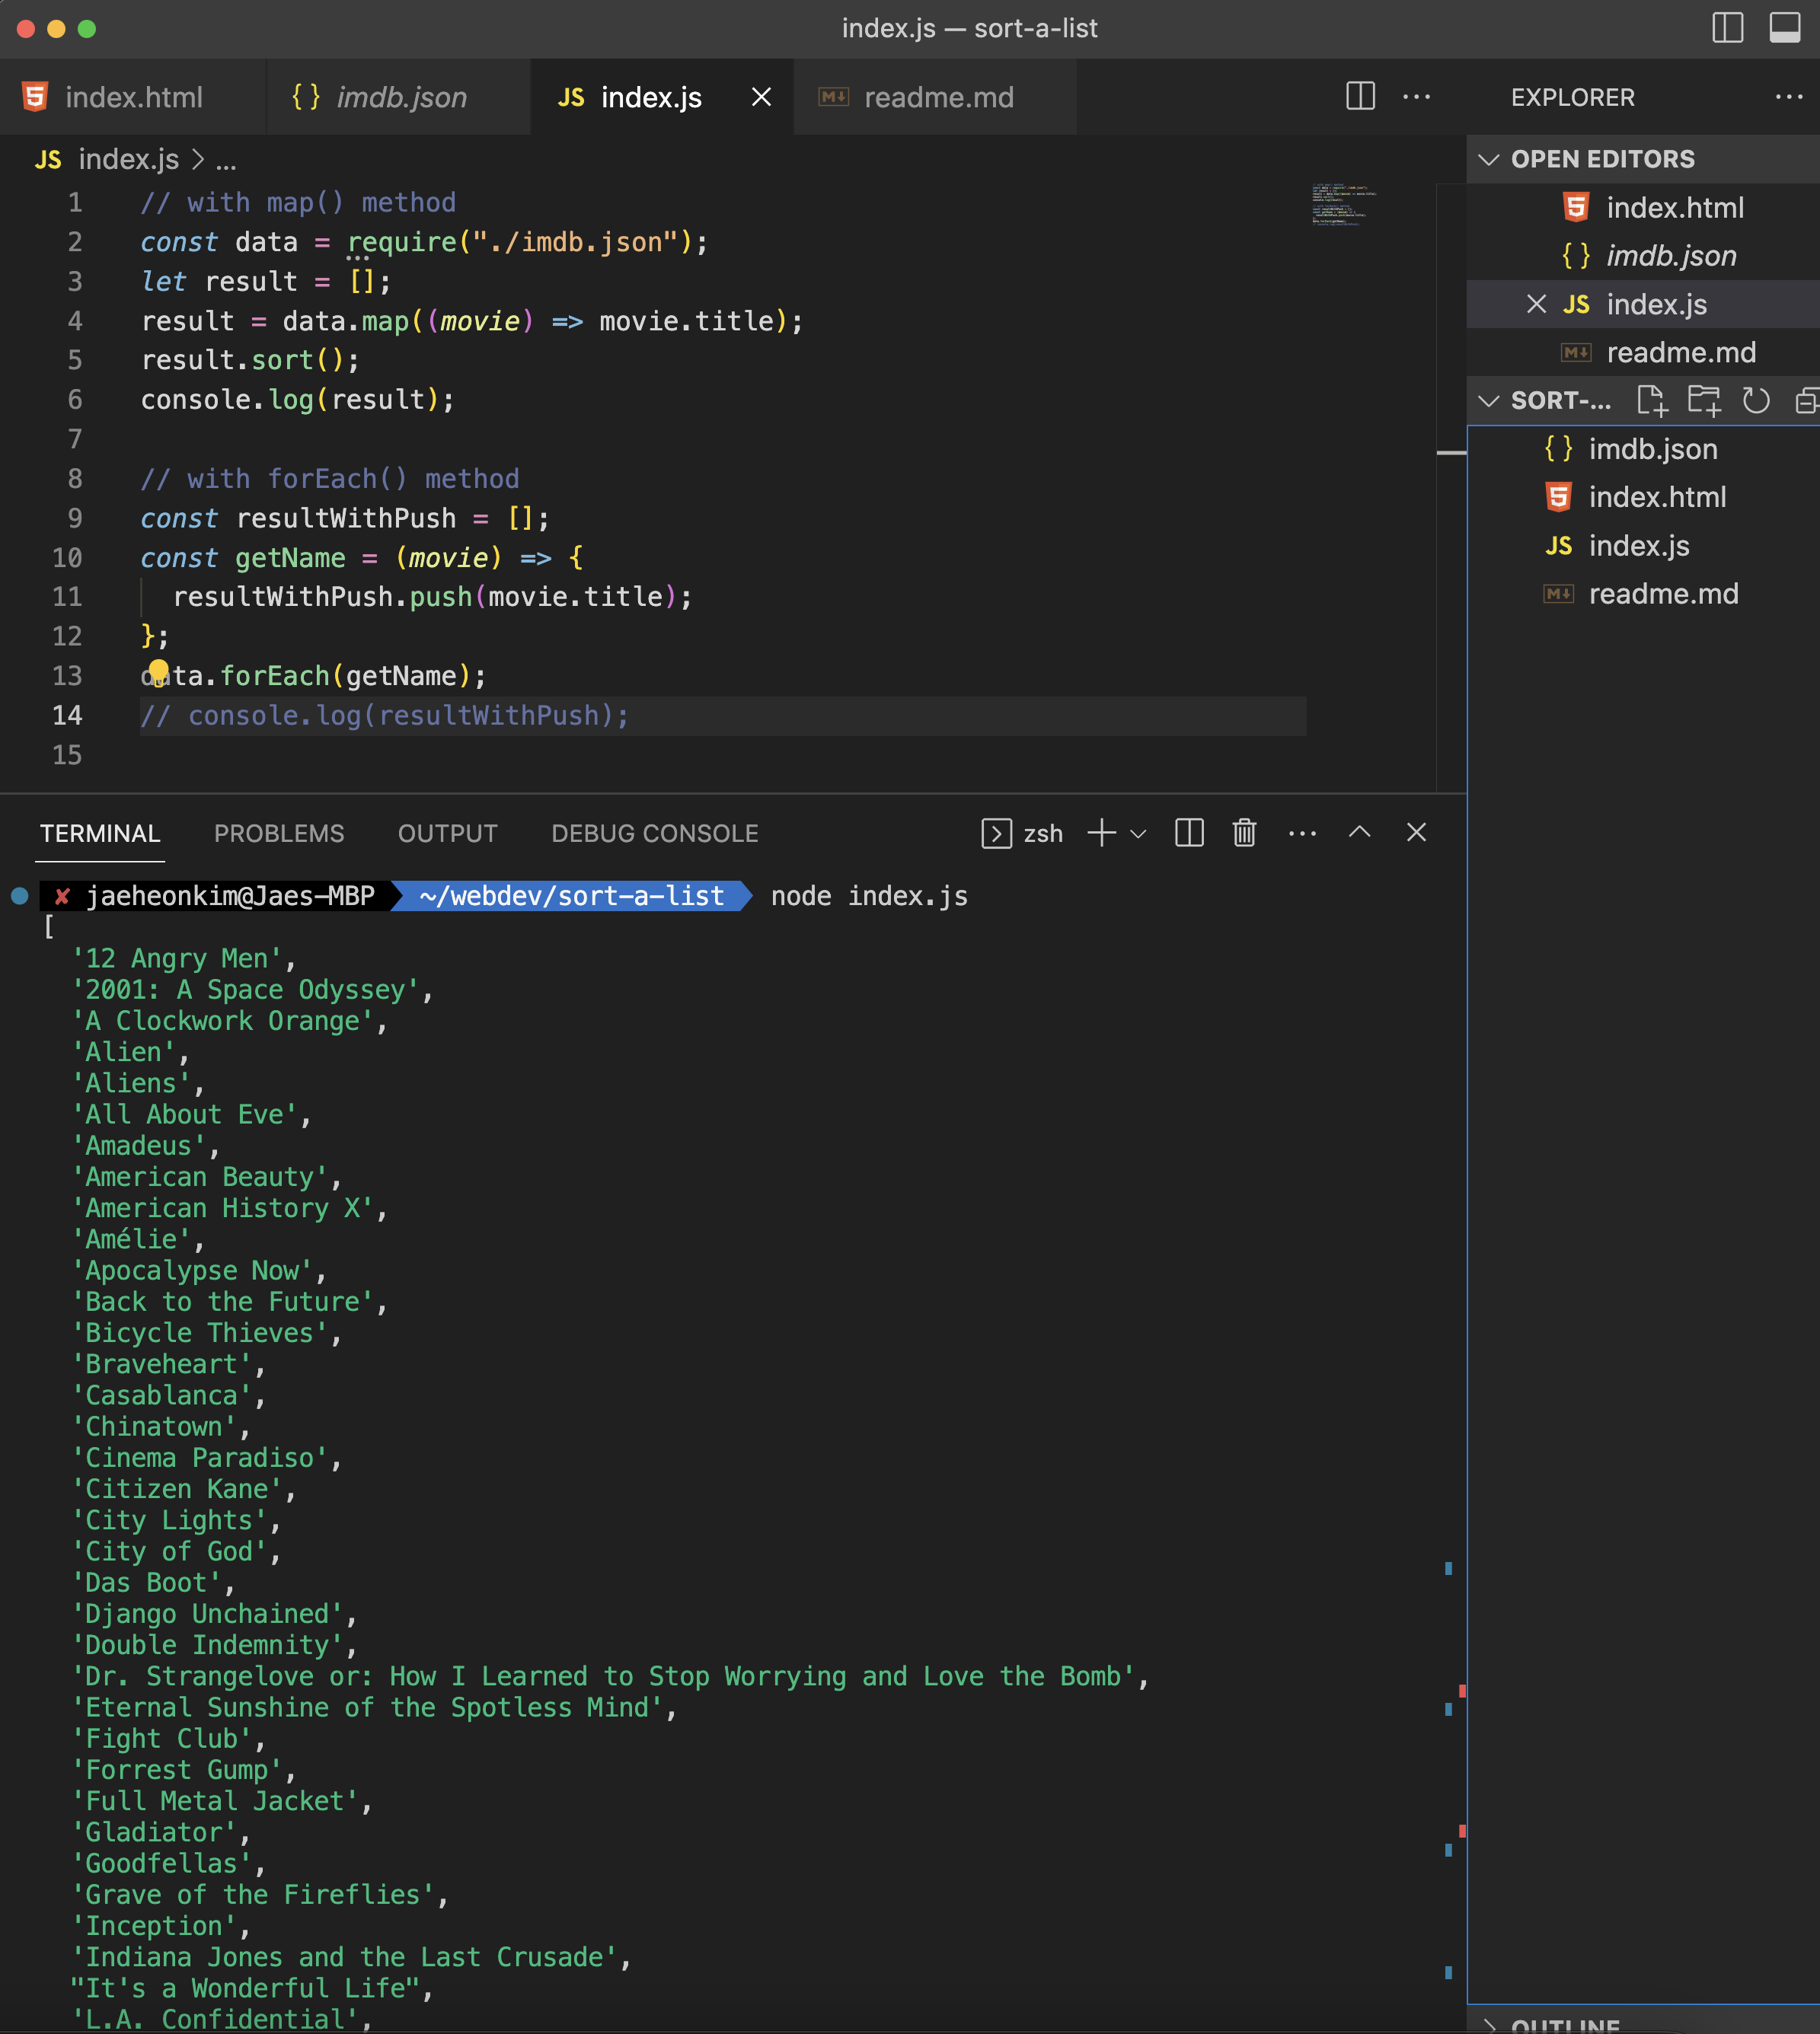The width and height of the screenshot is (1820, 2034).
Task: Maximize the terminal panel with chevron up
Action: pos(1359,833)
